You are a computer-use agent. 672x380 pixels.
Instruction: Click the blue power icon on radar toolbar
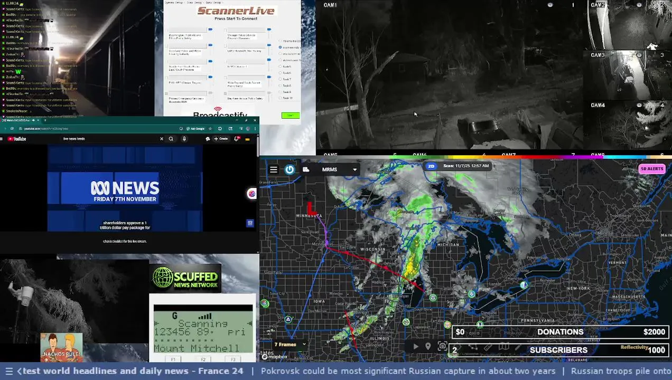pos(290,169)
